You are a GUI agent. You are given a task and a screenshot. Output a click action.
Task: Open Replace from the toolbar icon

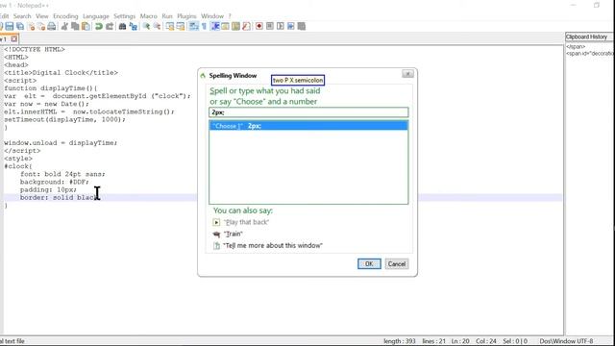(133, 26)
